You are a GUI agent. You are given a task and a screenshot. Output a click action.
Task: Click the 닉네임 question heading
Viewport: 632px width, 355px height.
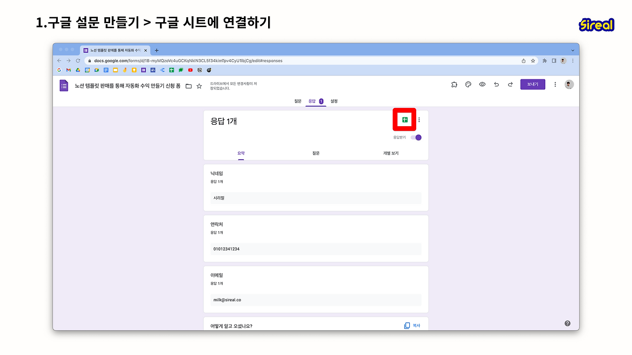217,174
